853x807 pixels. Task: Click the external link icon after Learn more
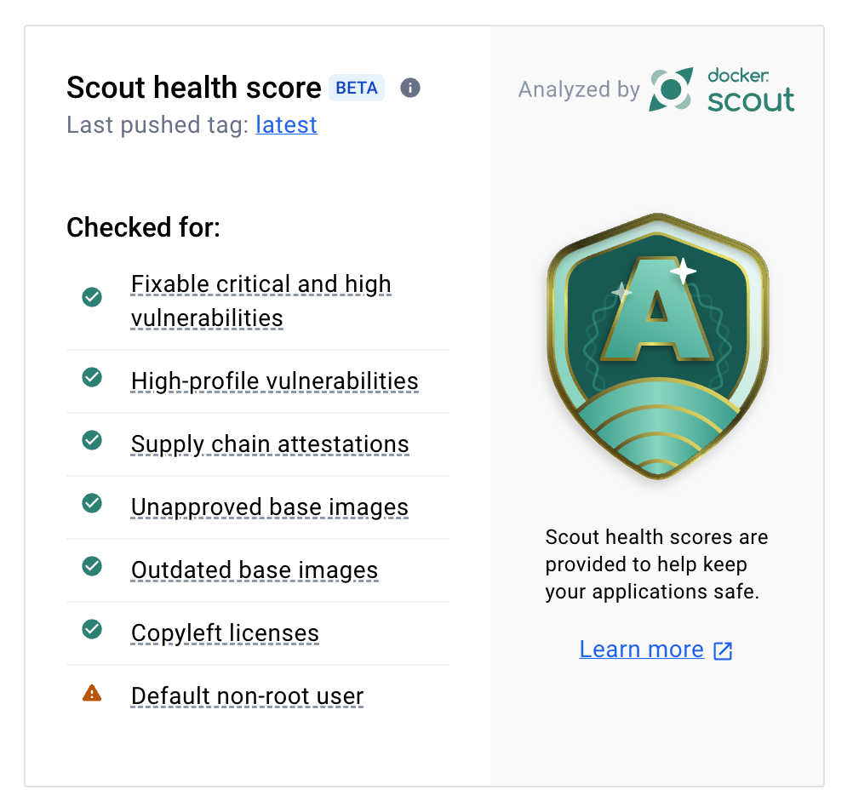[722, 650]
